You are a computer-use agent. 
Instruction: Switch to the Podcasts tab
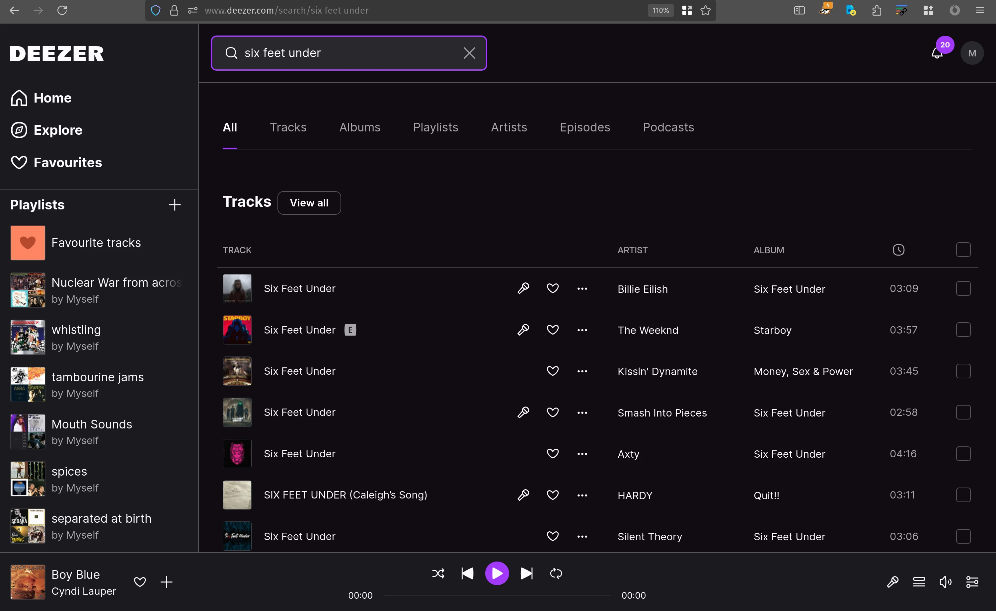(x=668, y=127)
